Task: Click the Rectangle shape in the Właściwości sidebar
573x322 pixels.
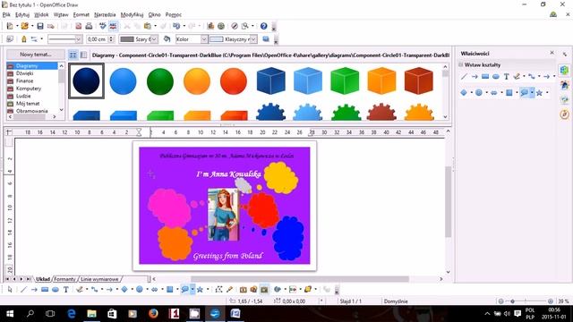Action: [485, 76]
